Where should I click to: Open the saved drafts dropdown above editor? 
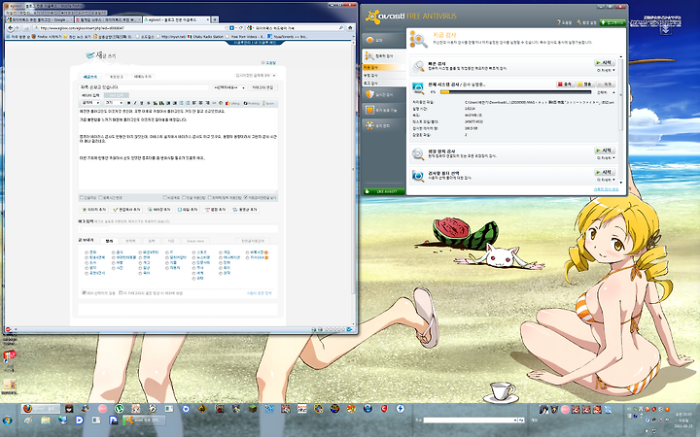tap(256, 76)
